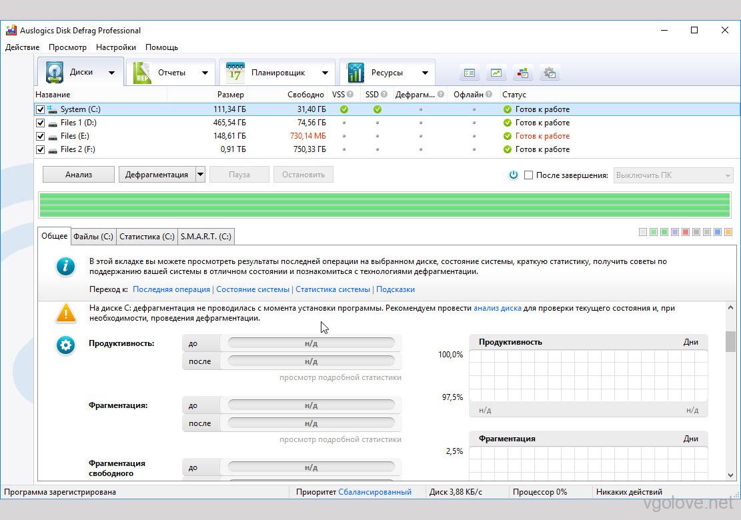Image resolution: width=741 pixels, height=520 pixels.
Task: Click the checklist icon in the toolbar
Action: coord(470,73)
